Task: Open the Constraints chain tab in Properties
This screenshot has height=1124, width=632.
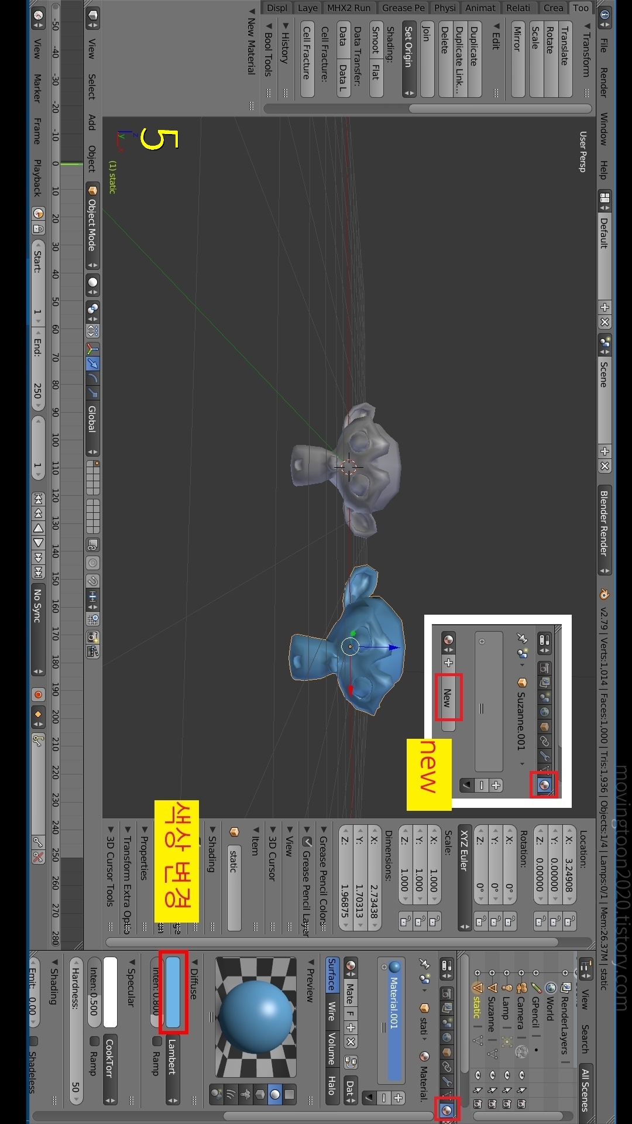Action: click(446, 1066)
